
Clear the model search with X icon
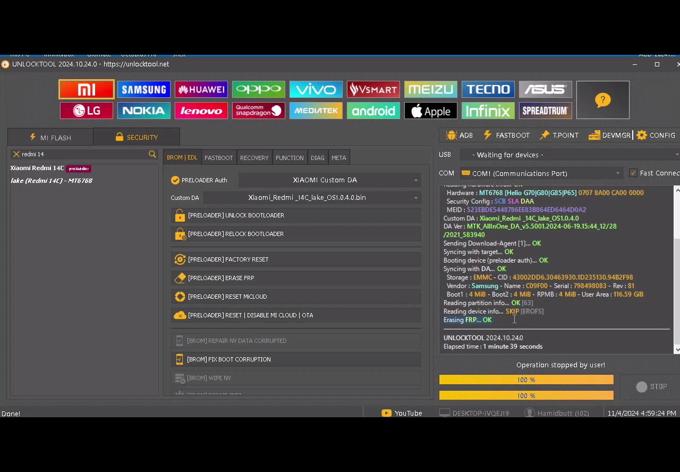click(16, 154)
